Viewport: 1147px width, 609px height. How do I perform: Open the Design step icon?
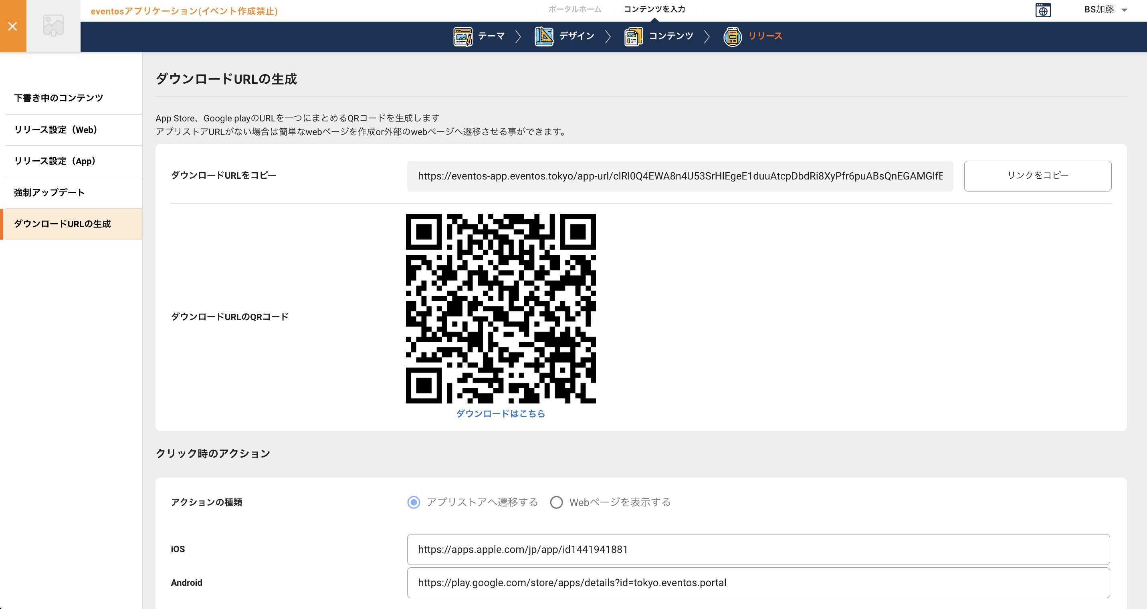pyautogui.click(x=544, y=36)
